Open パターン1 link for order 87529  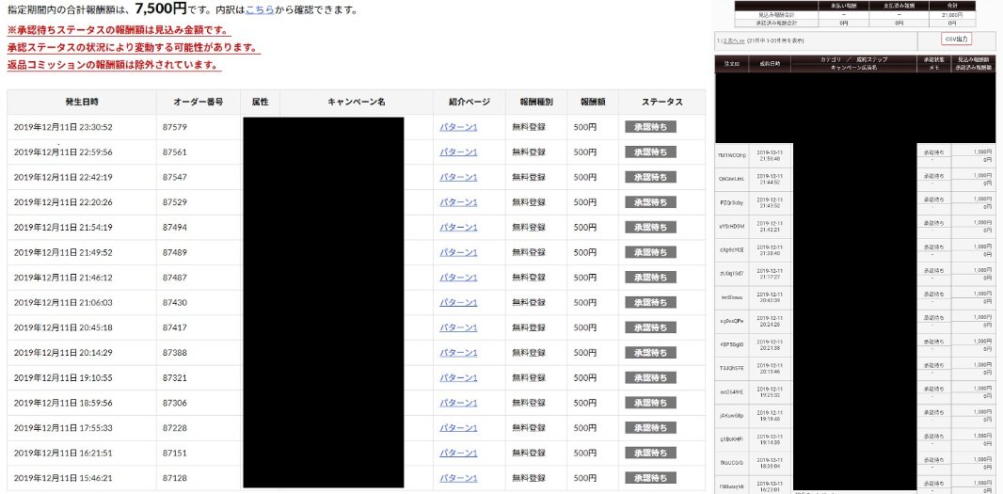(x=458, y=202)
